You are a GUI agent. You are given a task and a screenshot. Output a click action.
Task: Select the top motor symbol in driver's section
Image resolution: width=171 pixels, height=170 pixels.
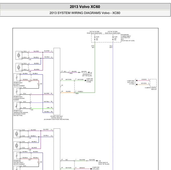click(19, 55)
